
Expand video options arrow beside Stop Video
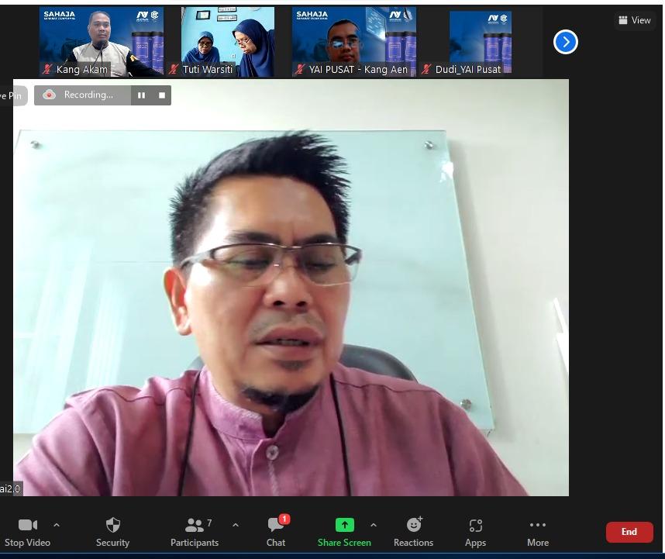point(57,525)
